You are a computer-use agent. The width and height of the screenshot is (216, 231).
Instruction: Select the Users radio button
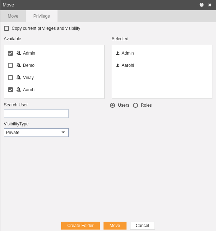click(x=112, y=105)
